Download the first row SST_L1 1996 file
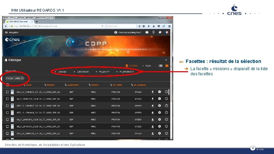The image size is (274, 154). (x=152, y=92)
